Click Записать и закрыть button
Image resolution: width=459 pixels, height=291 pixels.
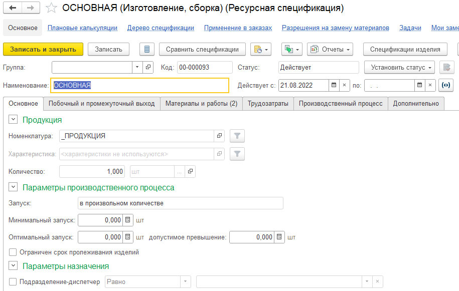tap(43, 50)
